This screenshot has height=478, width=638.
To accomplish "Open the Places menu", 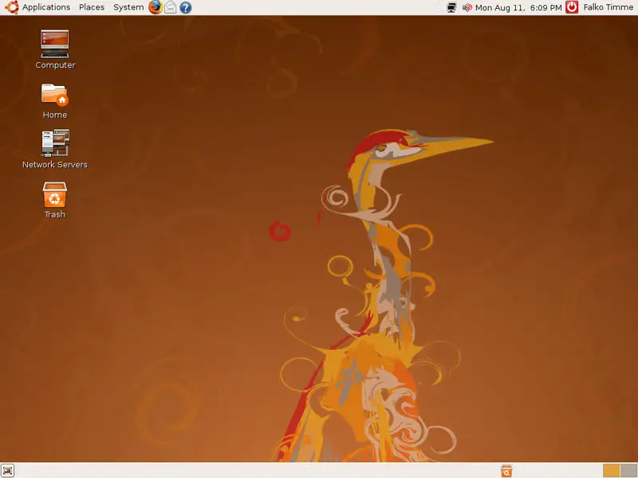I will 92,7.
